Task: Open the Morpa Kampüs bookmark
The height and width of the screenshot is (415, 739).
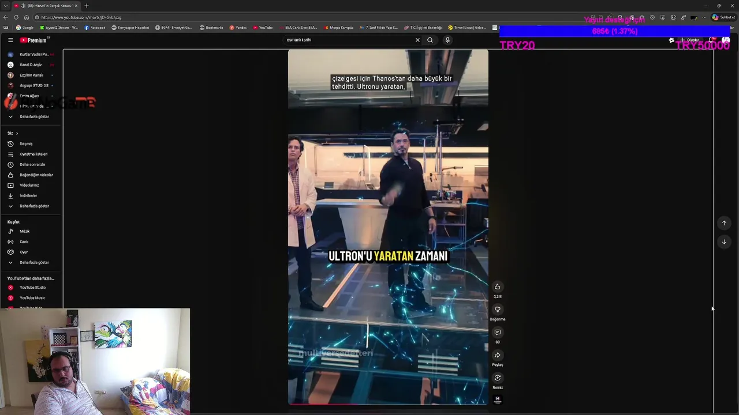Action: point(339,28)
